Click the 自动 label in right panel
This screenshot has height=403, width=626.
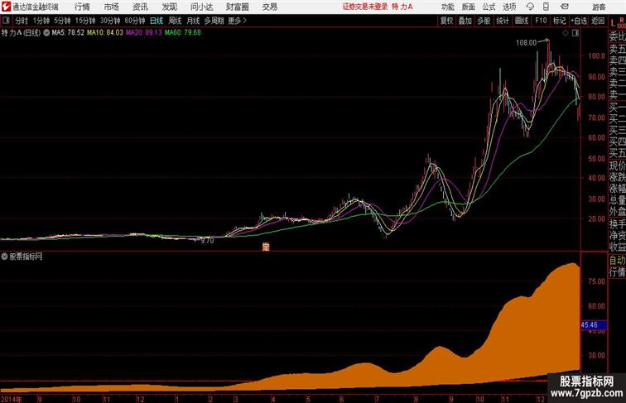click(x=617, y=260)
